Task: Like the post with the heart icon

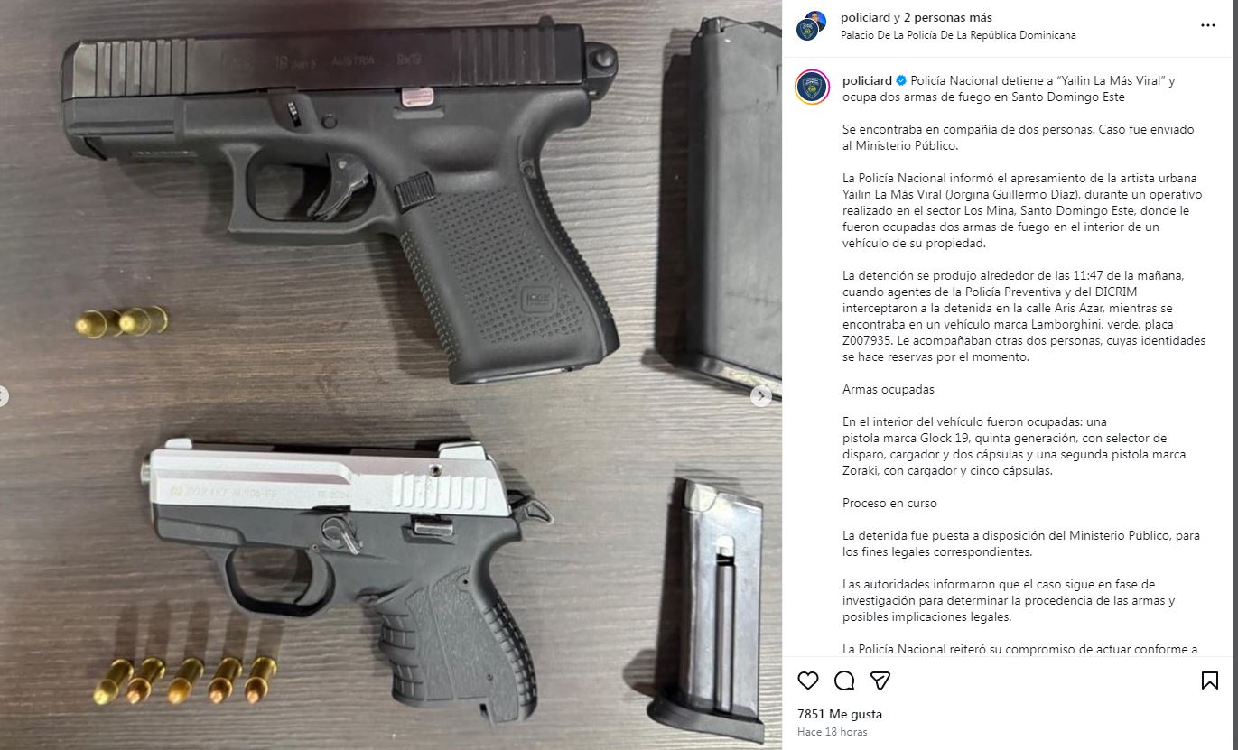Action: (x=808, y=681)
